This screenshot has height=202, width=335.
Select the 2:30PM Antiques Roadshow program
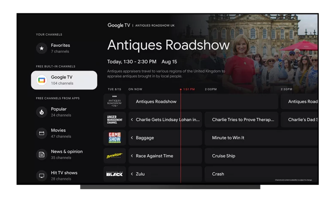pyautogui.click(x=299, y=101)
